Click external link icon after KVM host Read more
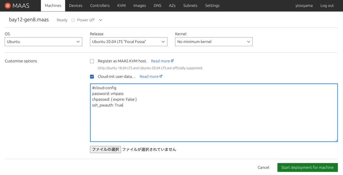Screen dimensions: 343x175 [x=172, y=61]
